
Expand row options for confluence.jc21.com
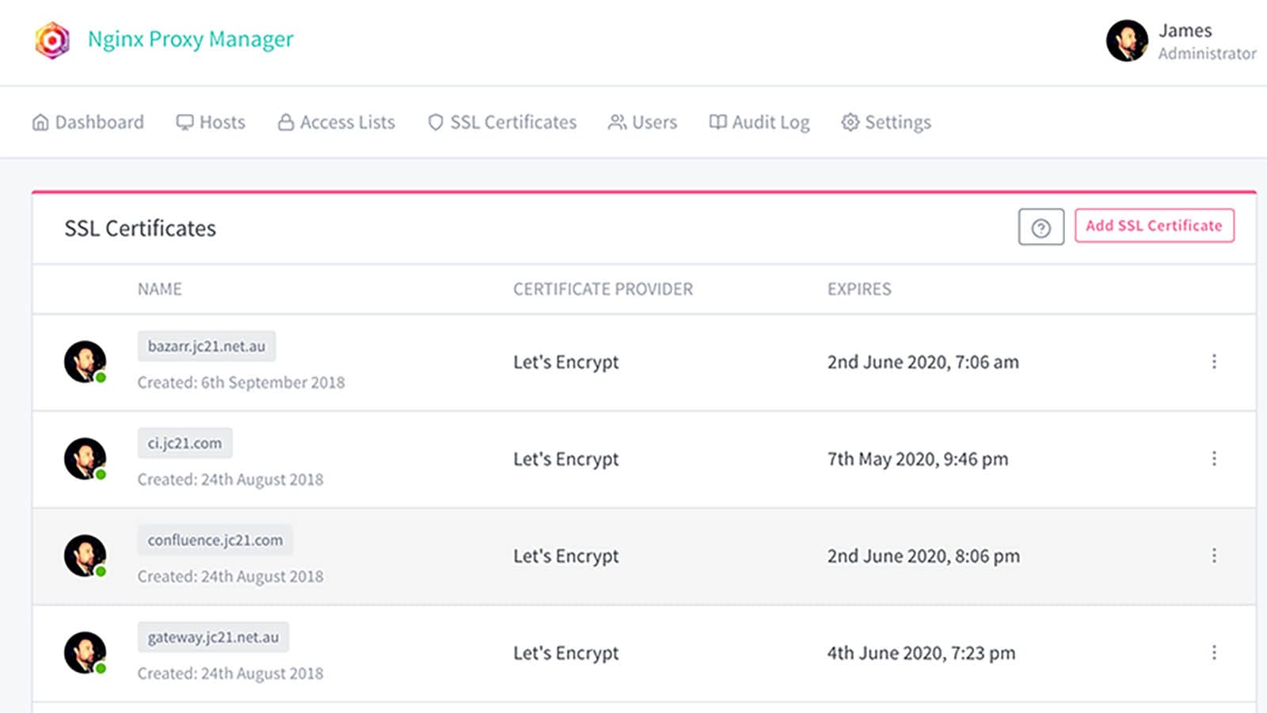point(1213,555)
